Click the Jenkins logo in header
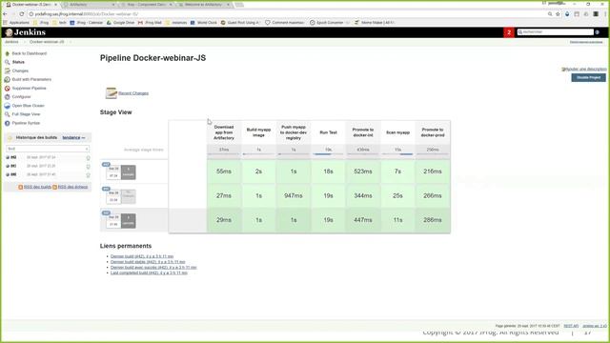This screenshot has height=343, width=610. tap(26, 32)
